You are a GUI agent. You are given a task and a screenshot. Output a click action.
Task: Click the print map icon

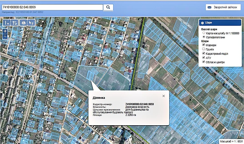pyautogui.click(x=23, y=23)
